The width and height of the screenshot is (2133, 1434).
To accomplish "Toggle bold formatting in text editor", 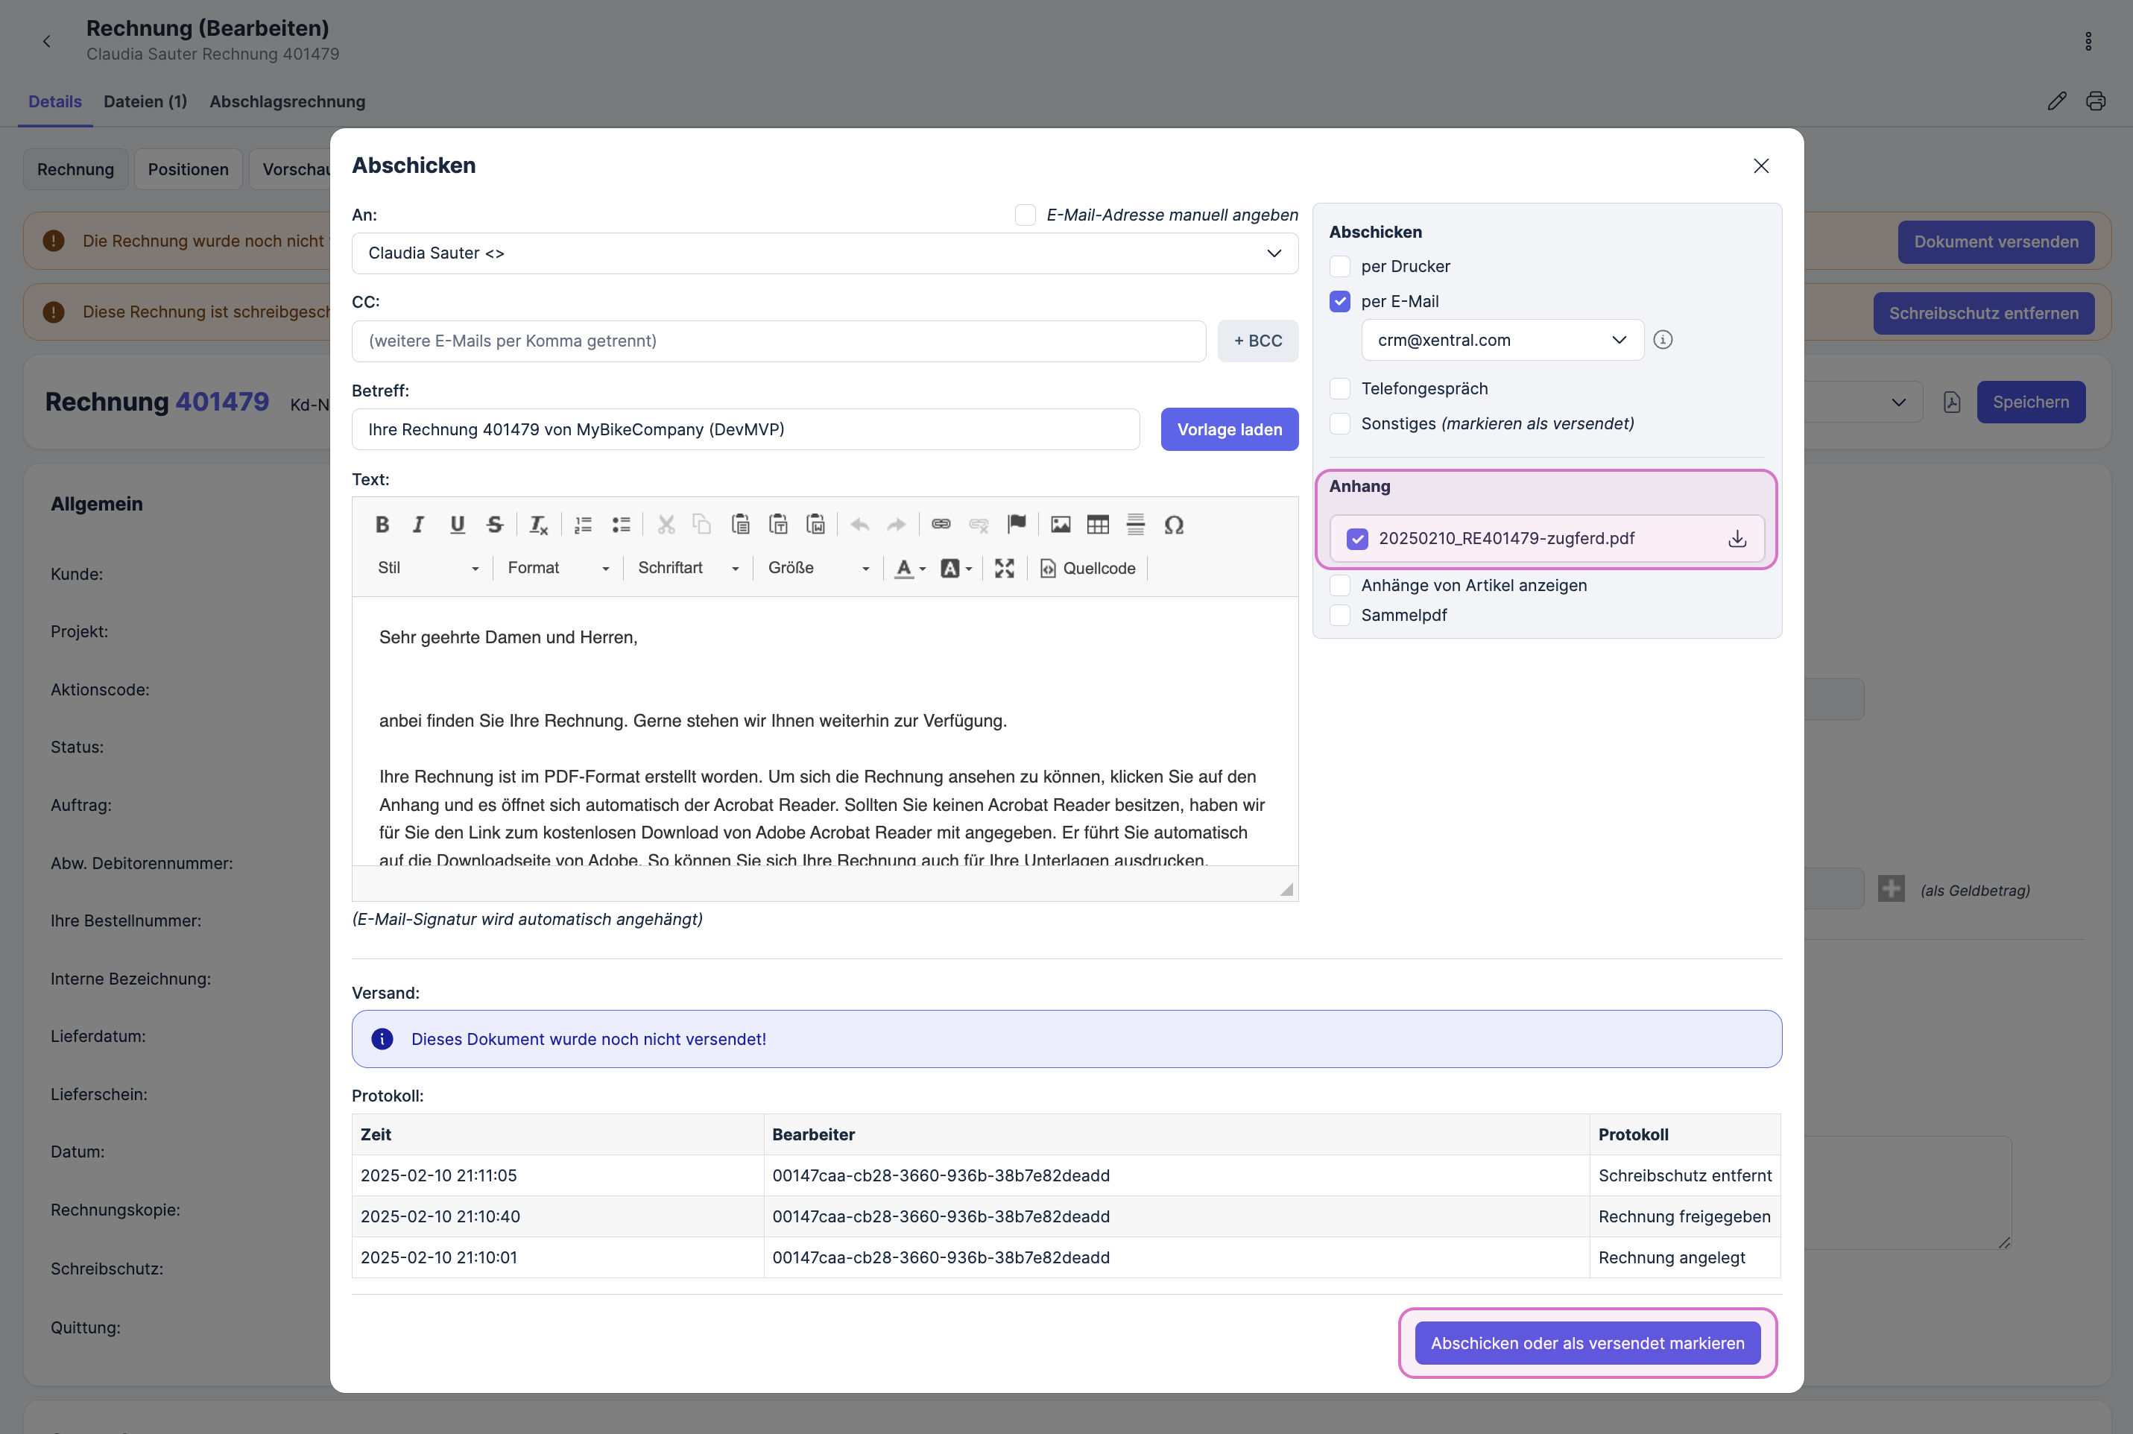I will pos(382,524).
